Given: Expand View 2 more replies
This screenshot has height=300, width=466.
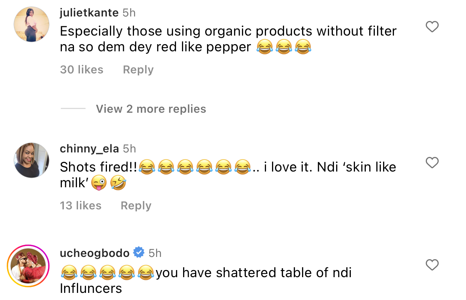Looking at the screenshot, I should click(151, 109).
